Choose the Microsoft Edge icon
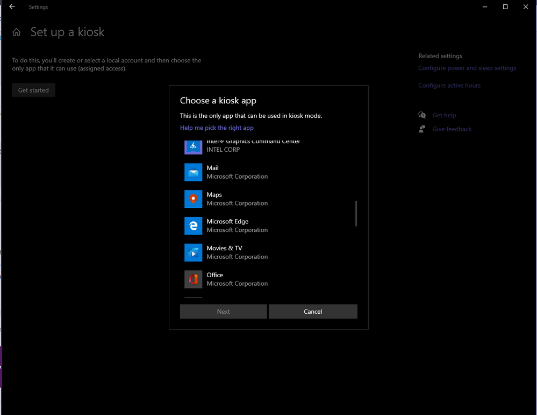537x415 pixels. coord(193,226)
